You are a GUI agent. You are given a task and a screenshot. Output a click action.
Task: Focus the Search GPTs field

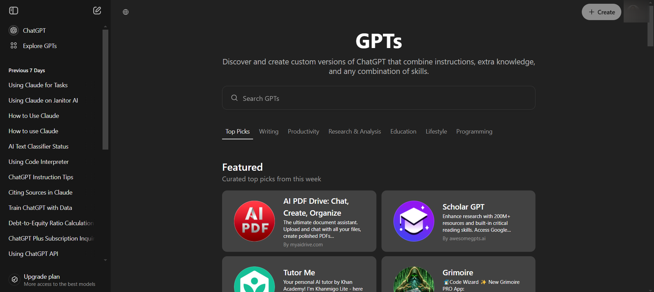point(379,98)
